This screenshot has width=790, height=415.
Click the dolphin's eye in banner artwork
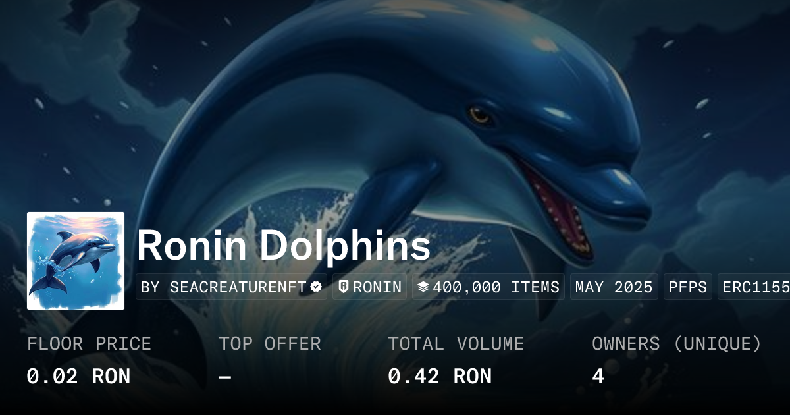click(480, 114)
